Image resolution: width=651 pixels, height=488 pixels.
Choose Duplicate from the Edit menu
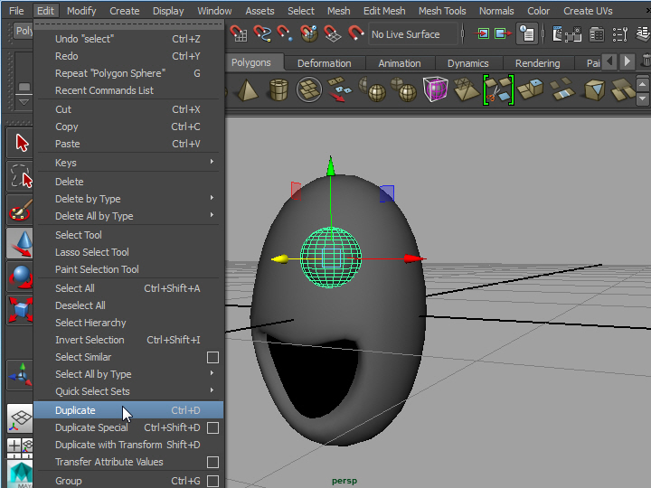tap(75, 410)
